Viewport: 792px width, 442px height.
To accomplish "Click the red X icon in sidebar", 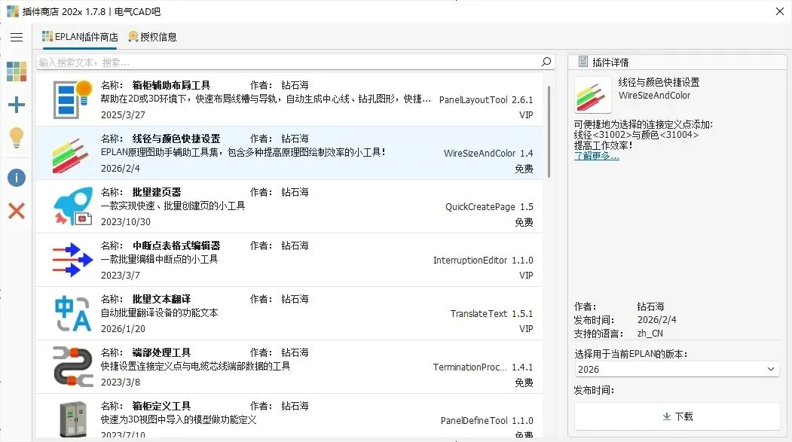I will (17, 210).
